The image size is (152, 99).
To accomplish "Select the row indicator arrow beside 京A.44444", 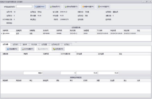I will pyautogui.click(x=2, y=34).
